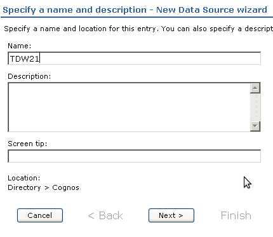Click the instruction sentence below the title
Screen dimensions: 273x237
coord(138,29)
